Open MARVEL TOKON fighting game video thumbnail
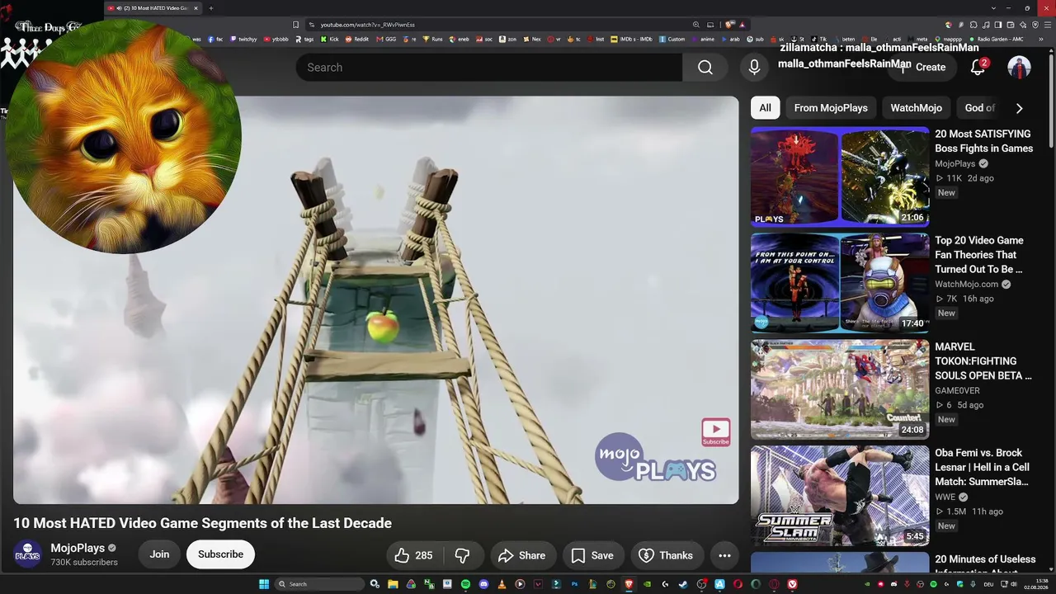 pyautogui.click(x=840, y=389)
